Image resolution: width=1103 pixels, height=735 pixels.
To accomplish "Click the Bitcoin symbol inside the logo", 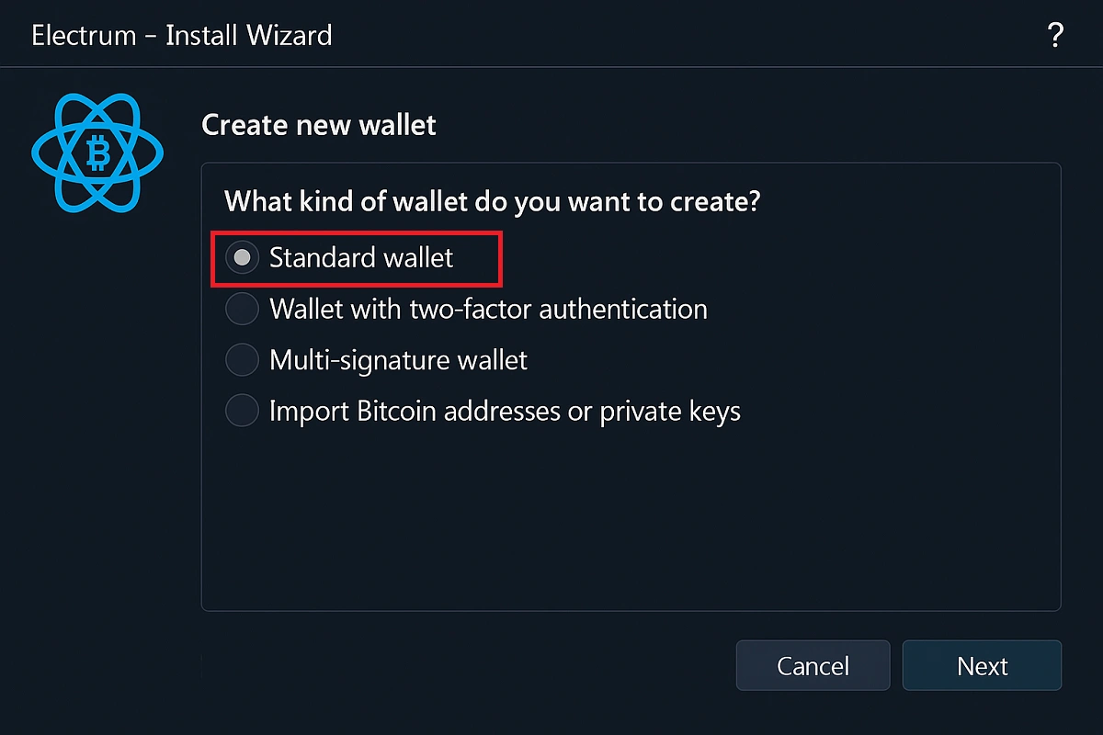I will pos(97,153).
